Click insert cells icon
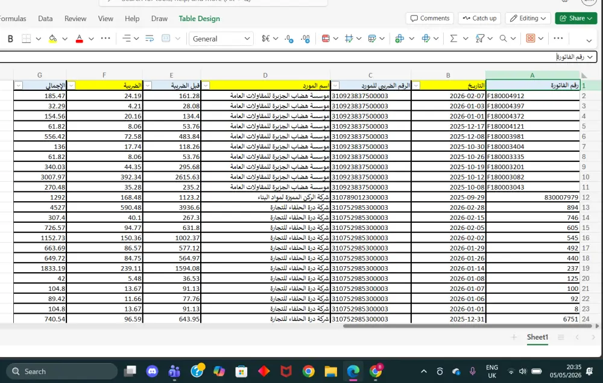 pos(400,39)
